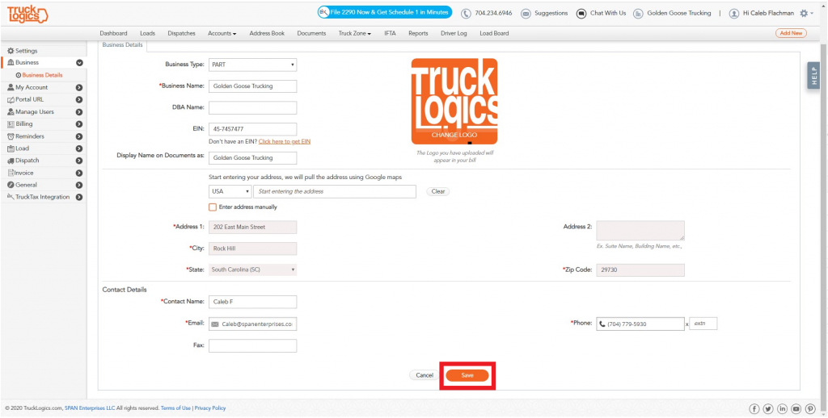
Task: Open the State dropdown showing South Carolina
Action: pos(252,270)
